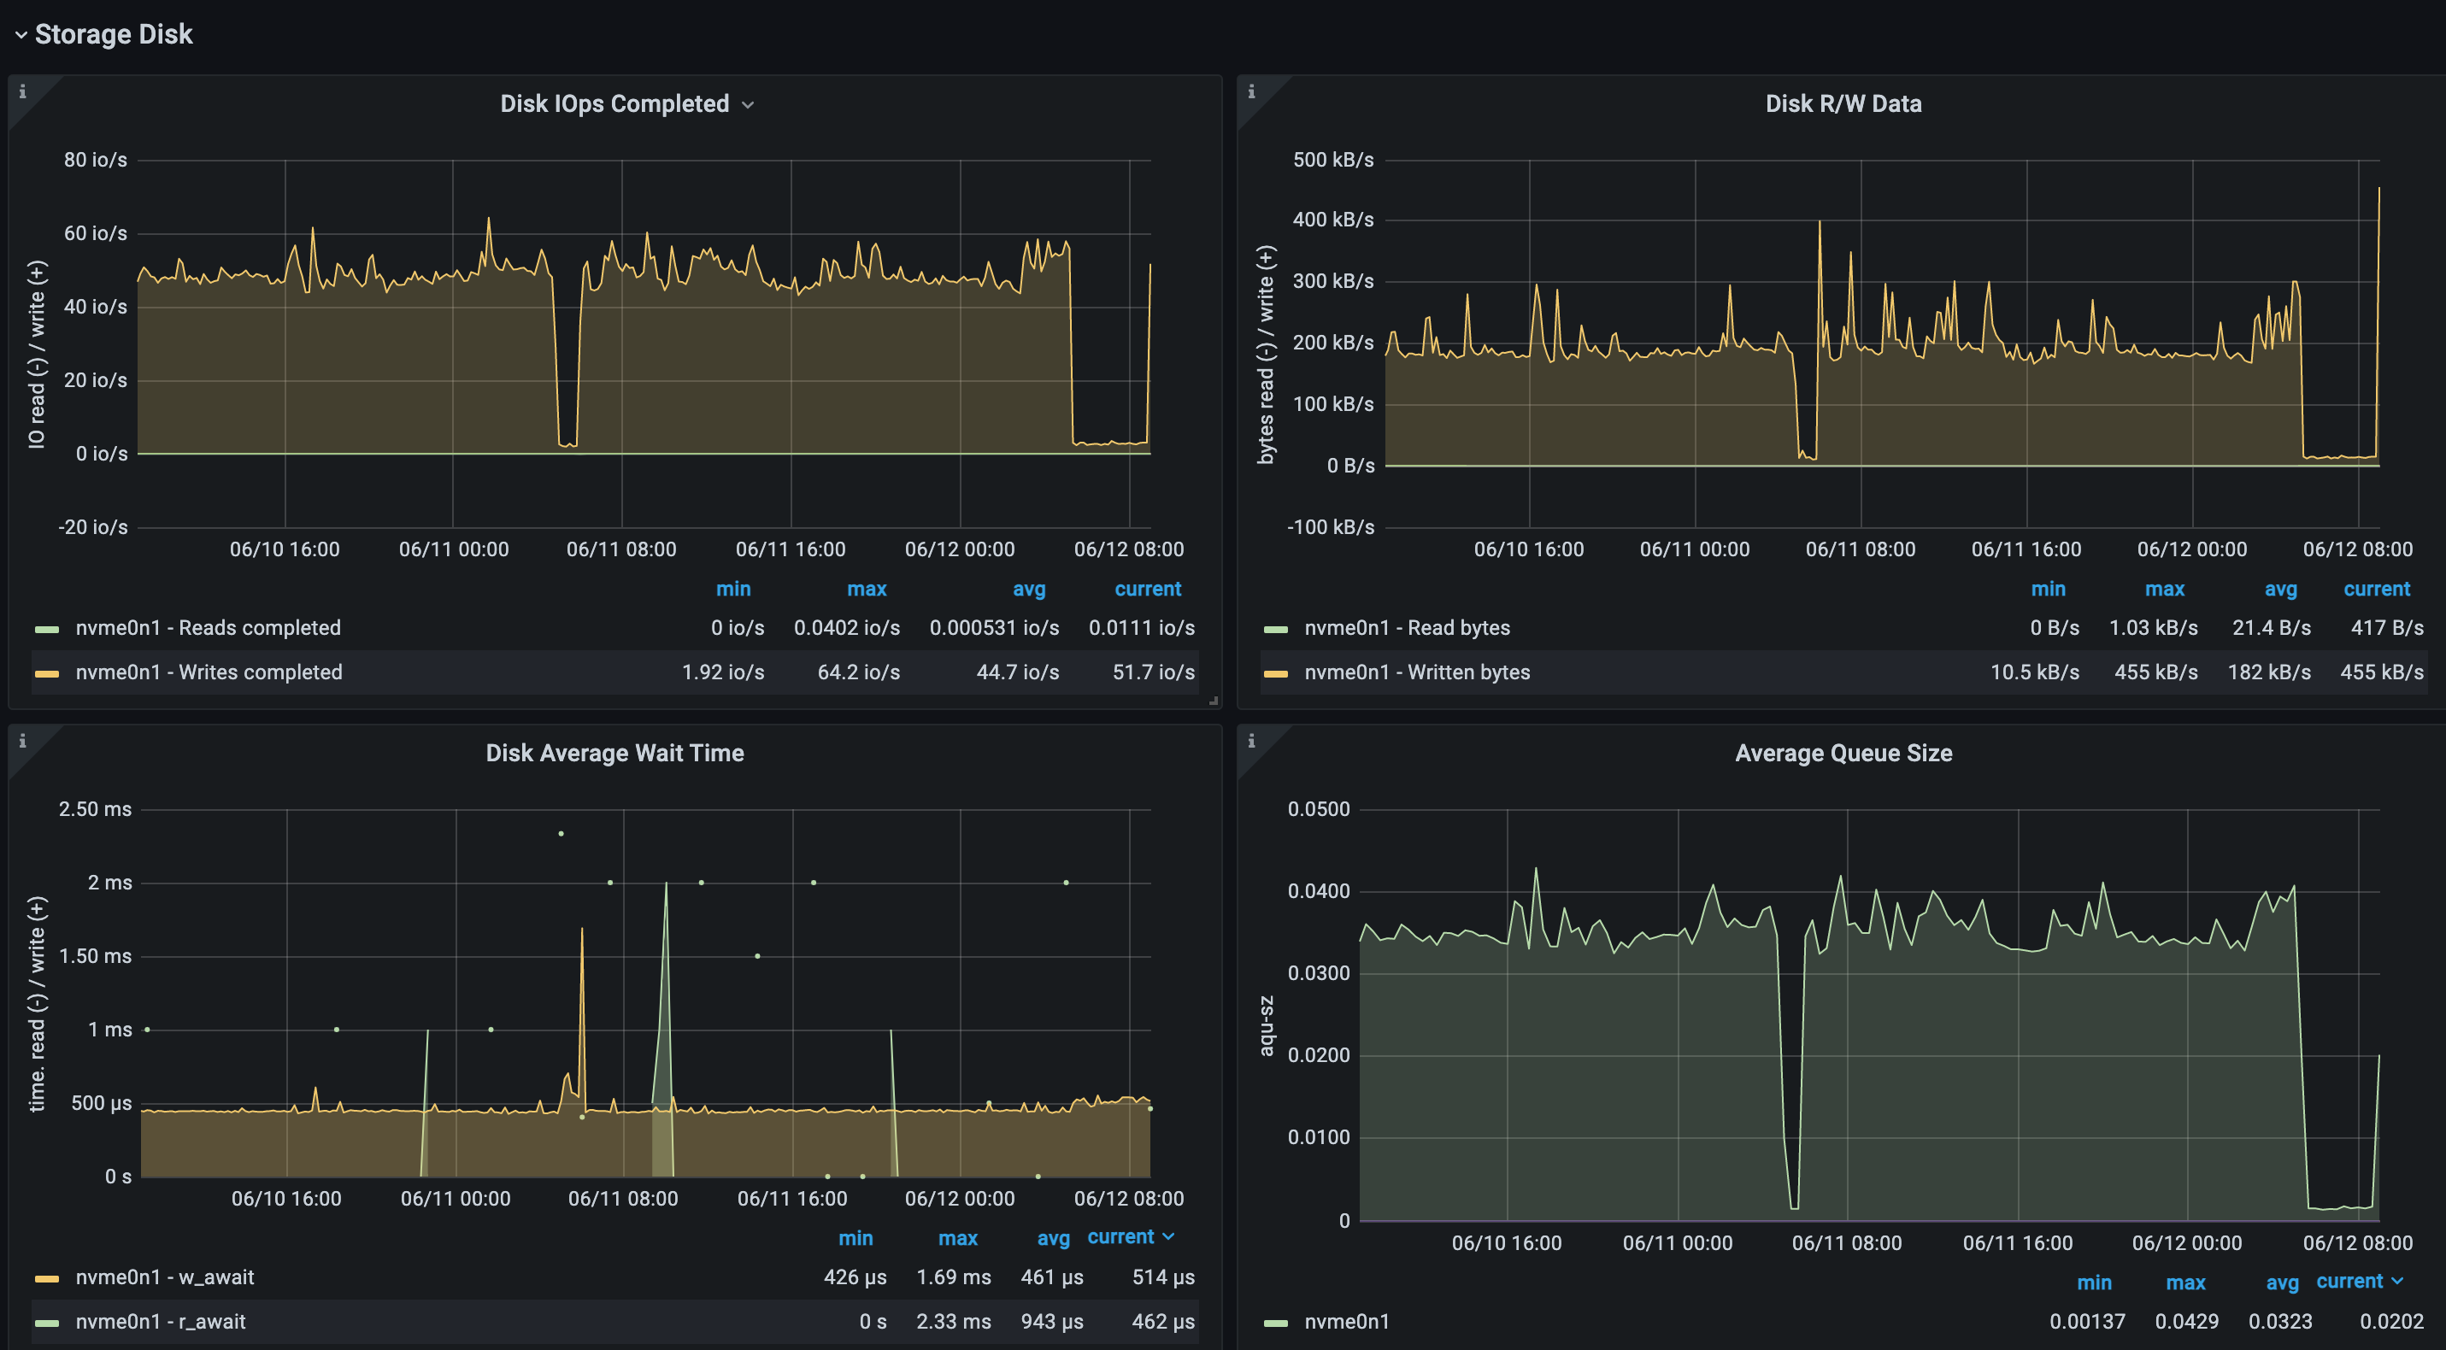This screenshot has width=2446, height=1350.
Task: Click the series line icon beside nvme0n1 - Written bytes
Action: point(1277,672)
